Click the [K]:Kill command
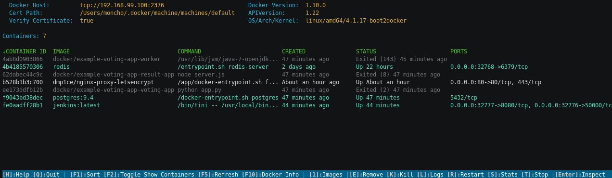 pos(400,175)
